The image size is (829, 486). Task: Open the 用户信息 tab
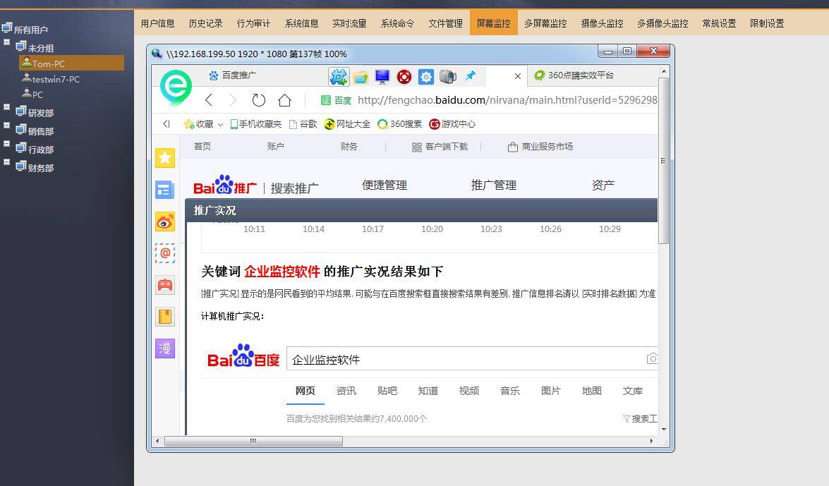pyautogui.click(x=157, y=23)
